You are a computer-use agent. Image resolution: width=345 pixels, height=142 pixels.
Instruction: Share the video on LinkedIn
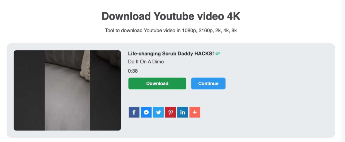(183, 112)
